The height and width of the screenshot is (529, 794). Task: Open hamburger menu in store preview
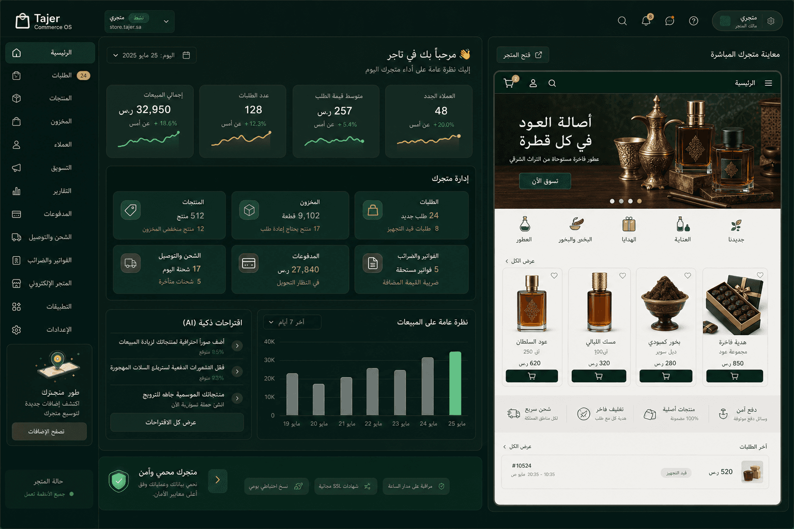[x=769, y=83]
